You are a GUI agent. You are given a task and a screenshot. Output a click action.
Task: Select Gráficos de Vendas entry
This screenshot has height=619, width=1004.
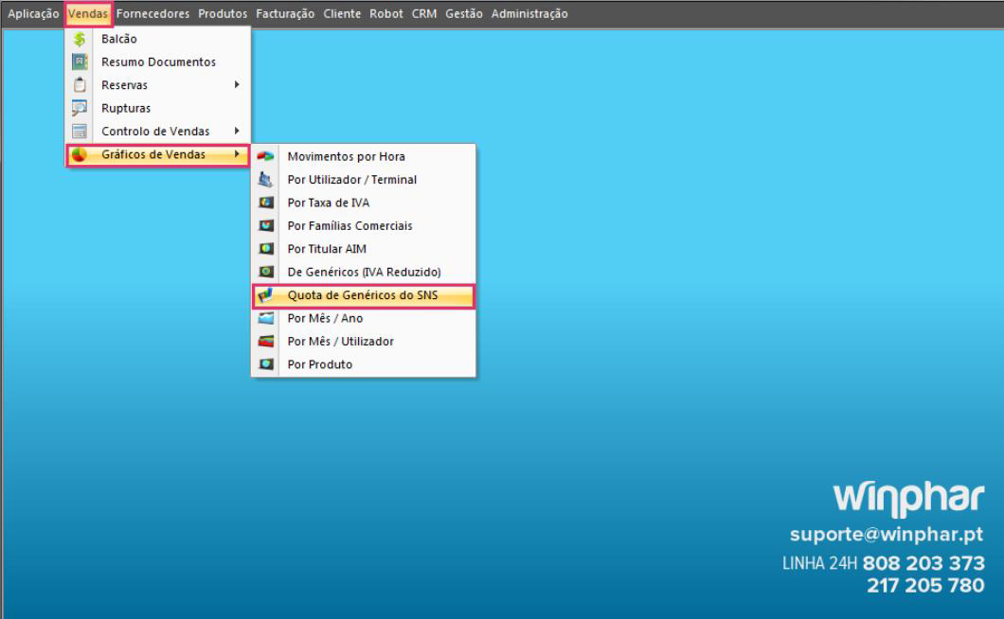(157, 154)
